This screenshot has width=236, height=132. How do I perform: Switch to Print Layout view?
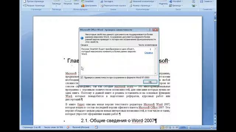tap(163, 127)
